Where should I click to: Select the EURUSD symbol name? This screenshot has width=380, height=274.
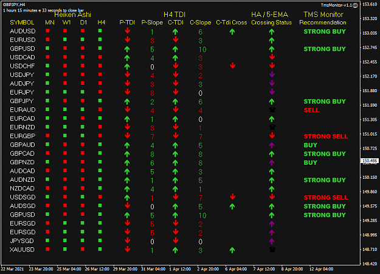pos(22,40)
